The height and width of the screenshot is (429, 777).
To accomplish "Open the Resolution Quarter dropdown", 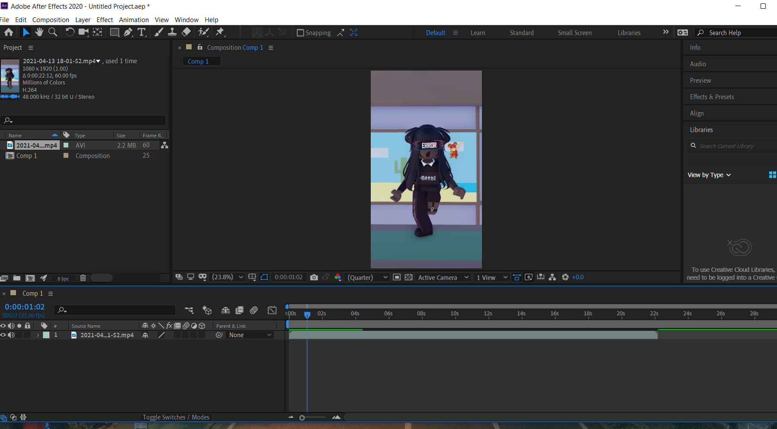I will 367,277.
